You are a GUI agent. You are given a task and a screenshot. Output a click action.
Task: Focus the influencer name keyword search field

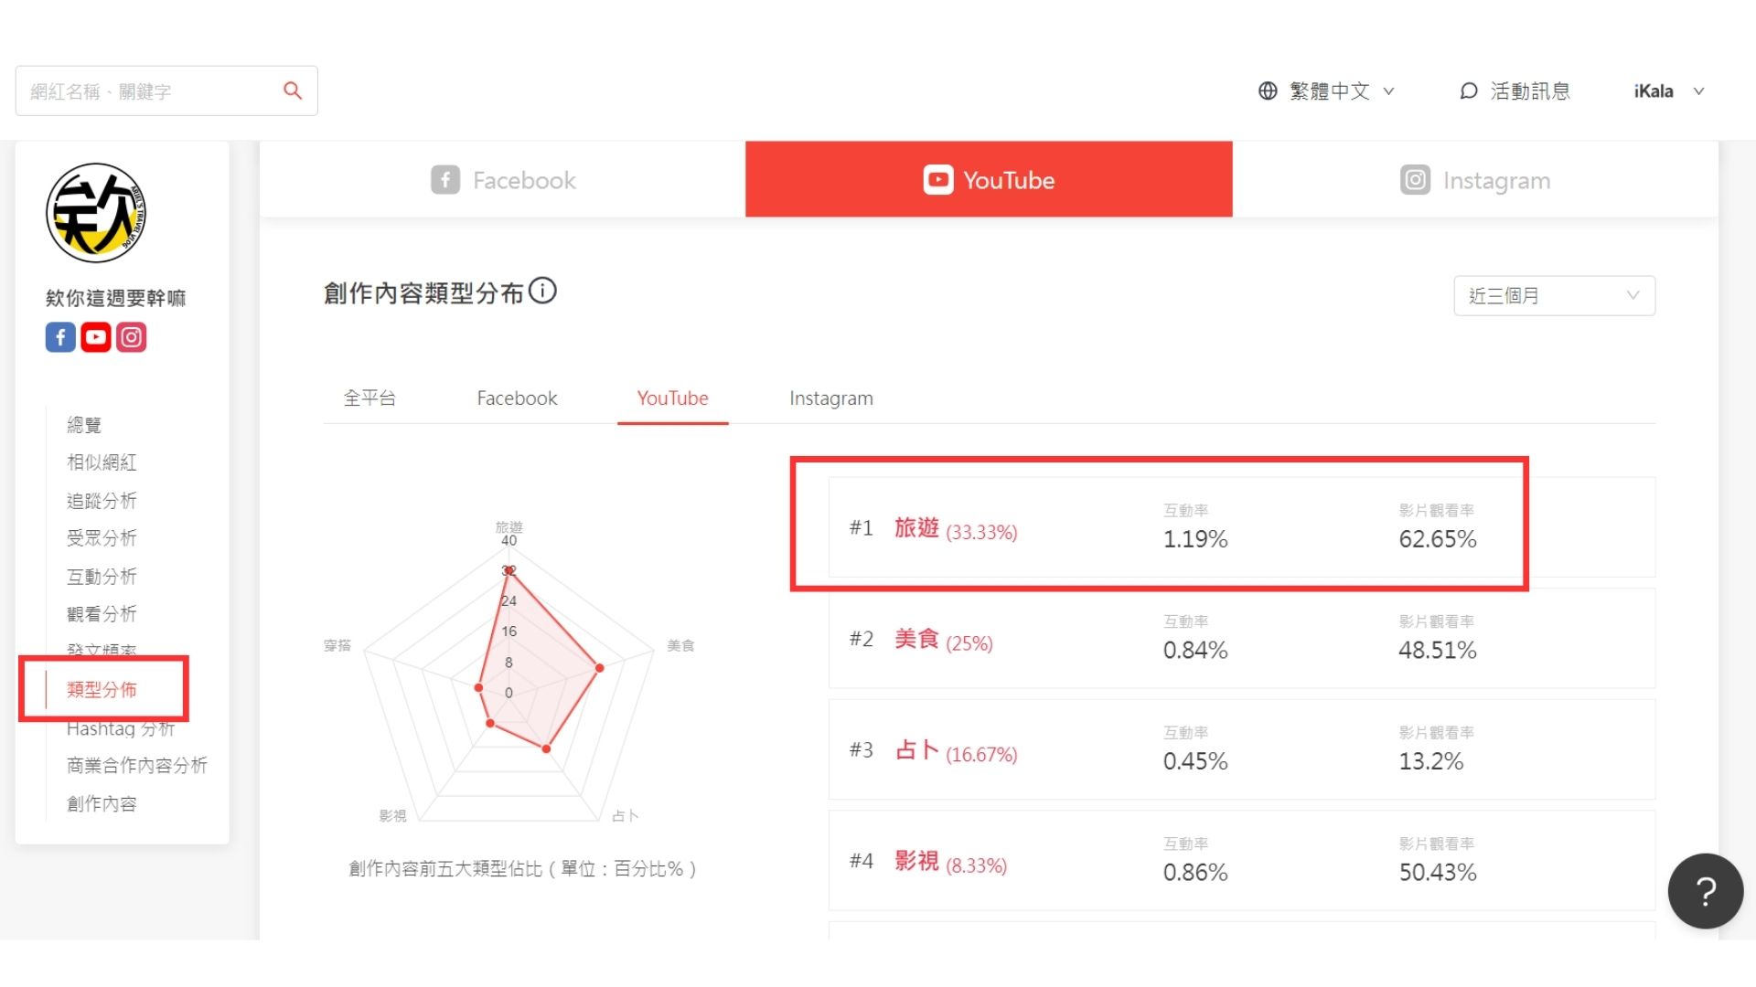[166, 90]
